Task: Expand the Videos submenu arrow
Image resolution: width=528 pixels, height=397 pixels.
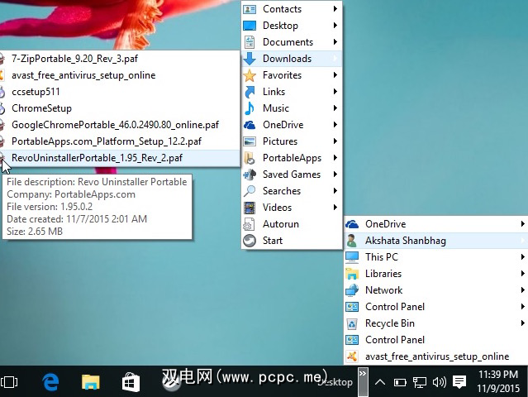Action: click(335, 208)
